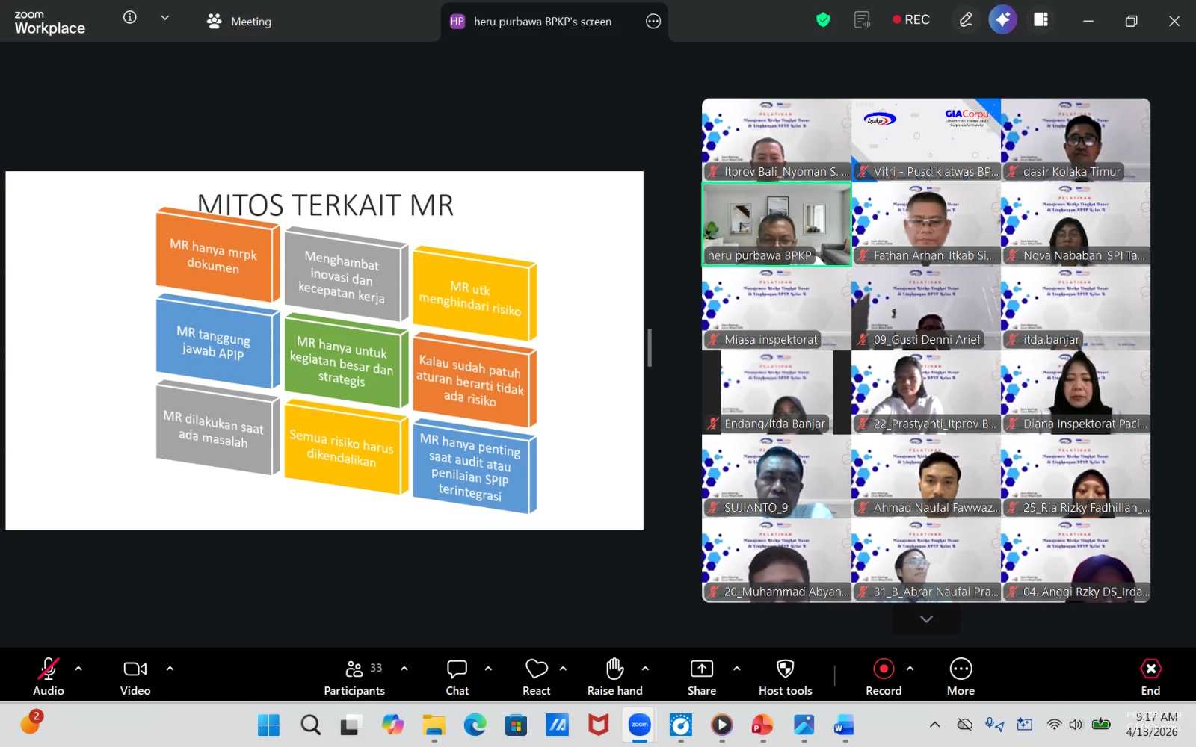Switch to the Meeting tab
The height and width of the screenshot is (747, 1196).
point(240,22)
